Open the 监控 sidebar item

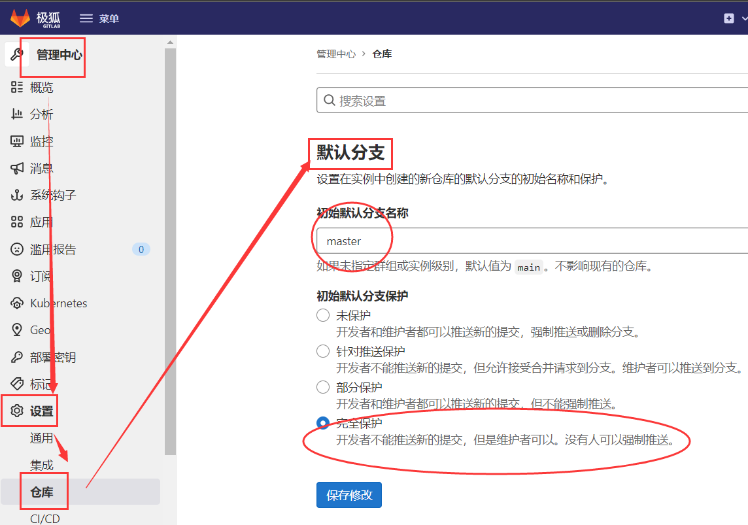(x=41, y=141)
